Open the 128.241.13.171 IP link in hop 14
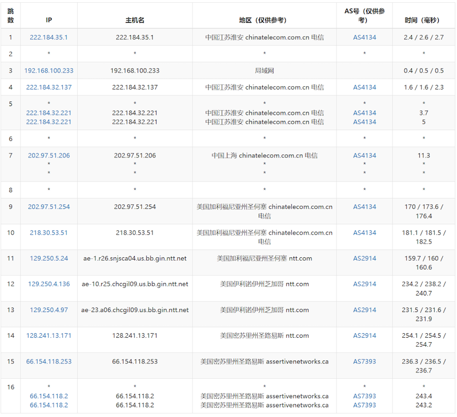This screenshot has height=417, width=457. [49, 335]
